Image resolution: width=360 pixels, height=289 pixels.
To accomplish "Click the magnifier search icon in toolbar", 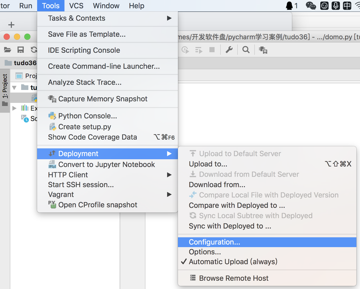I will click(x=246, y=50).
